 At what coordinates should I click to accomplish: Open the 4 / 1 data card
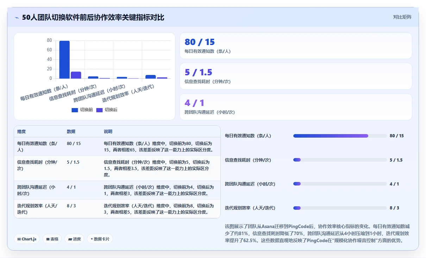click(296, 107)
